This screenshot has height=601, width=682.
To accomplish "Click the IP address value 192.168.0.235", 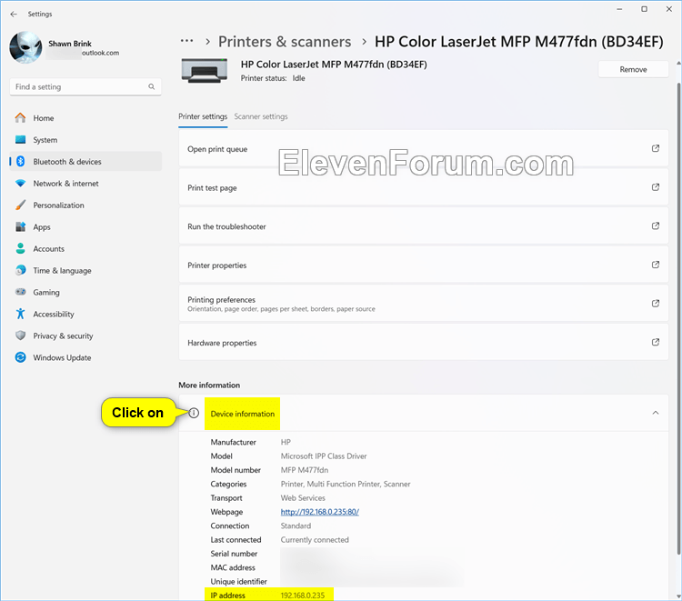I will point(302,596).
